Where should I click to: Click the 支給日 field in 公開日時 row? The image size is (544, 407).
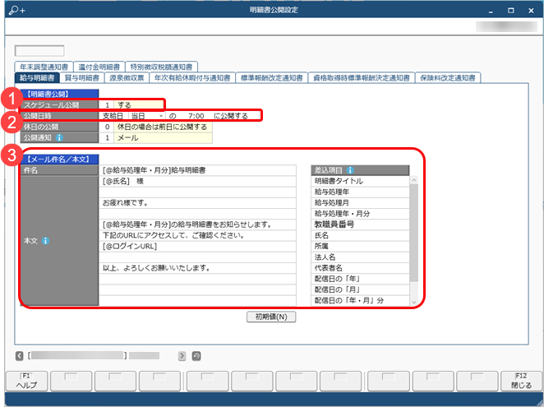click(x=113, y=116)
